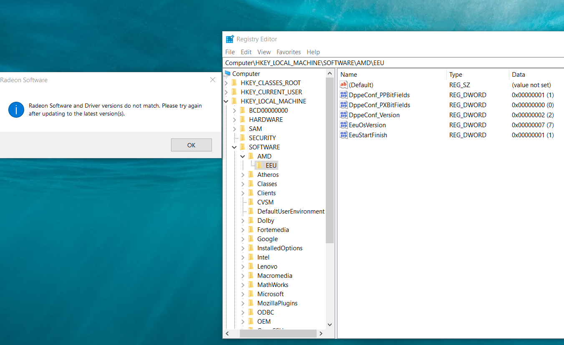Click the EeuStartFinish DWORD icon
Image resolution: width=564 pixels, height=345 pixels.
point(344,135)
